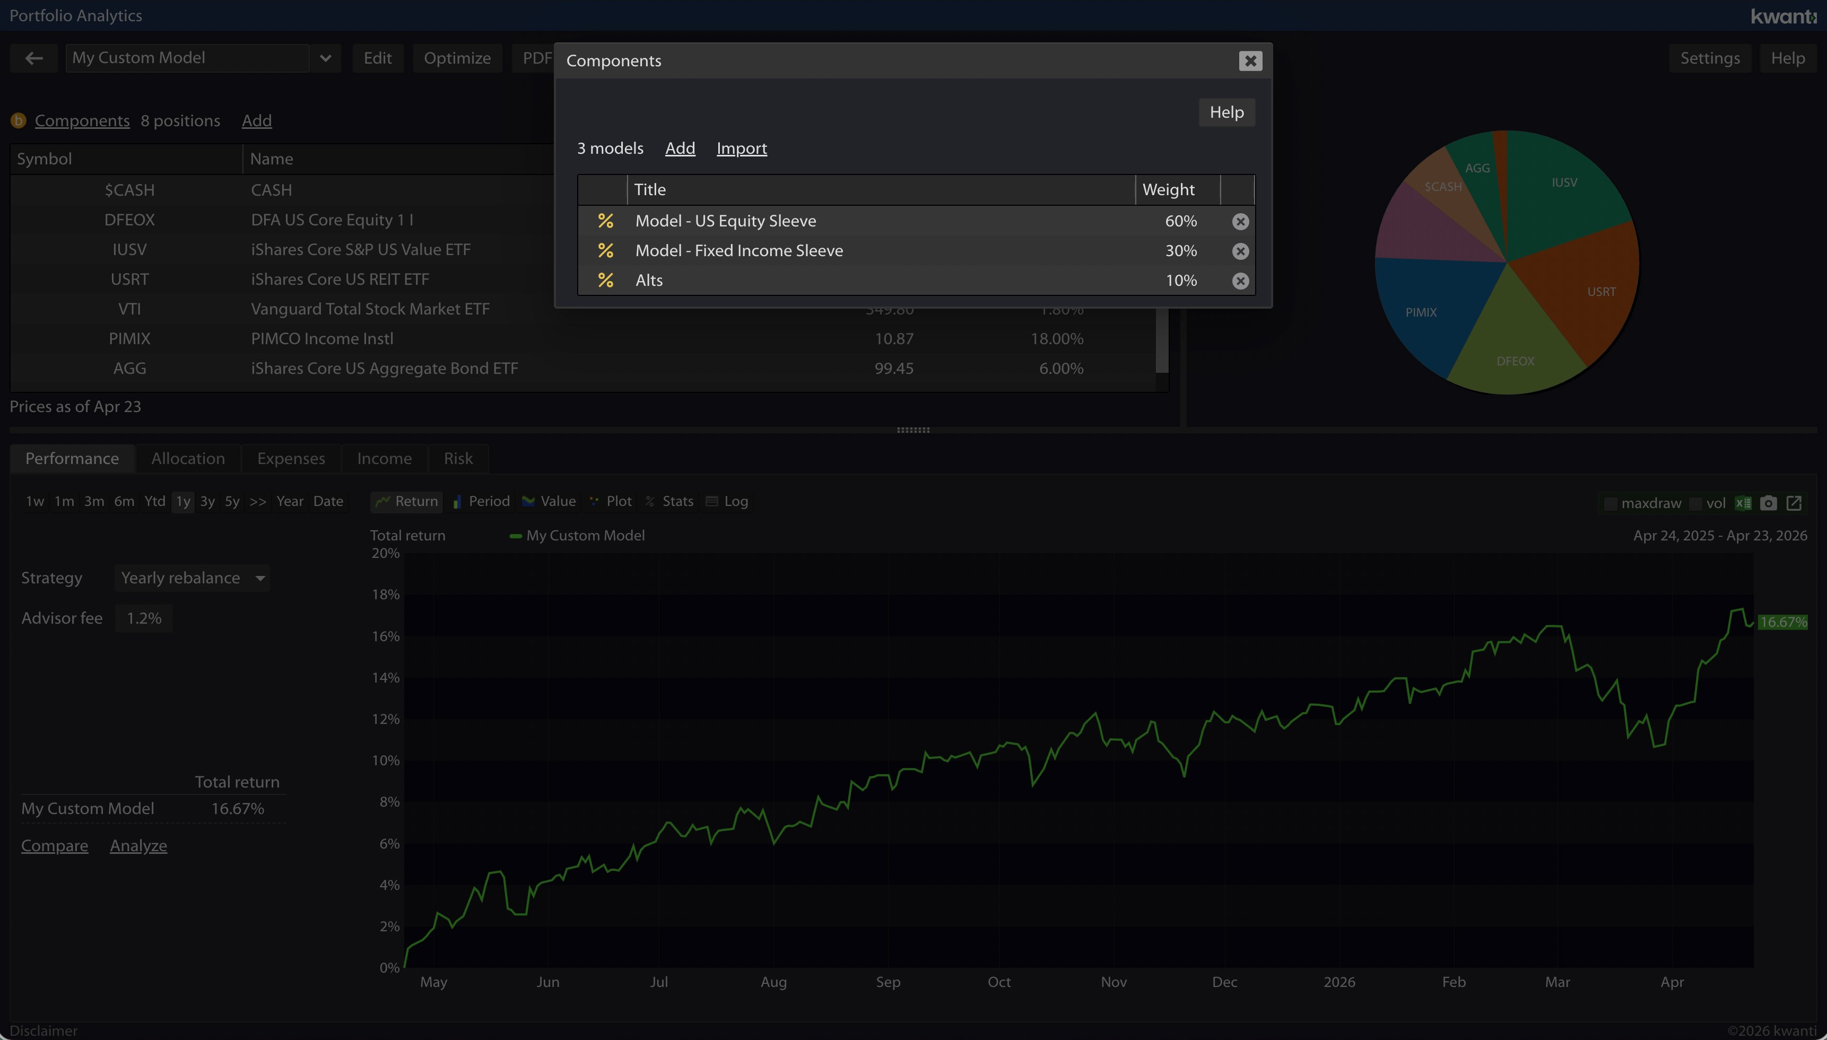The width and height of the screenshot is (1827, 1040).
Task: Open the Expenses tab
Action: [x=291, y=459]
